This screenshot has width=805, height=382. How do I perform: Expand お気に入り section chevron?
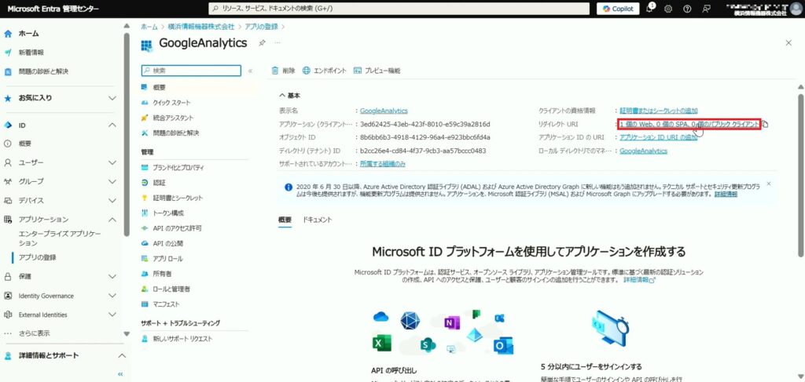[x=112, y=98]
